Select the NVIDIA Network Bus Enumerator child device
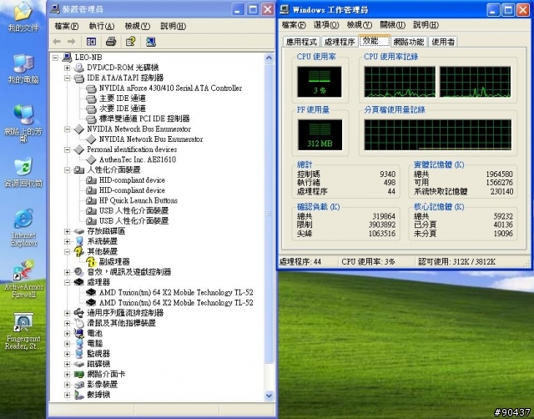This screenshot has width=534, height=419. click(151, 139)
